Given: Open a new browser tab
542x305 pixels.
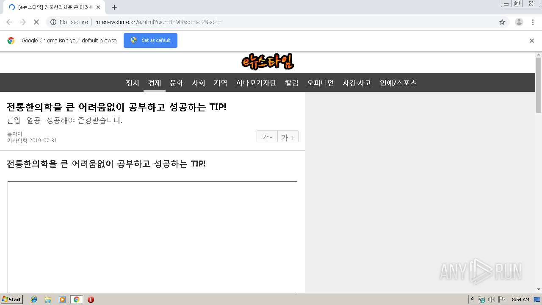Looking at the screenshot, I should click(114, 7).
